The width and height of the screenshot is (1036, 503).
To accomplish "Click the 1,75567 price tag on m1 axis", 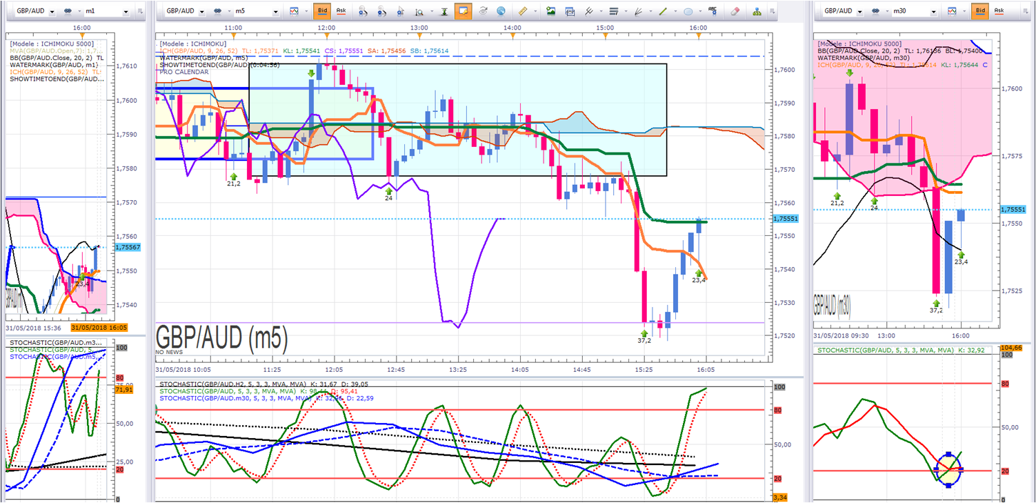I will click(x=127, y=247).
